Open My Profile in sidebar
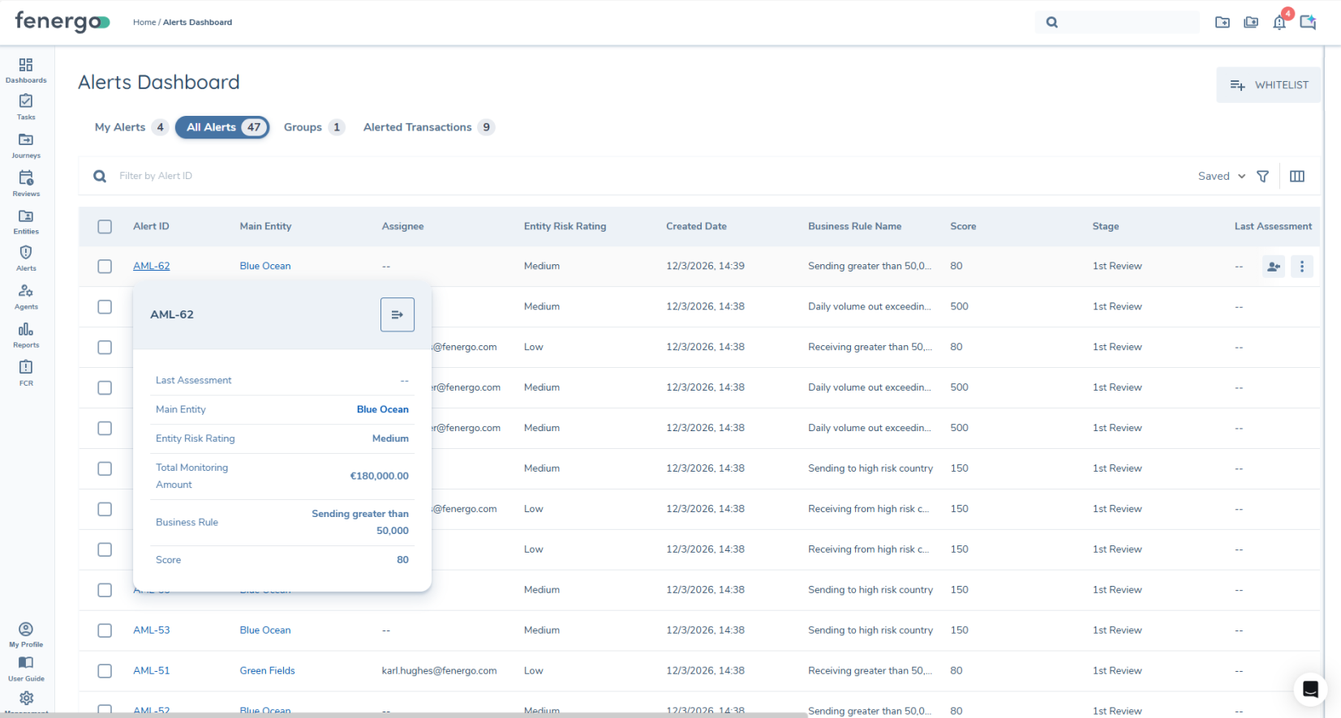Image resolution: width=1341 pixels, height=718 pixels. click(x=26, y=634)
